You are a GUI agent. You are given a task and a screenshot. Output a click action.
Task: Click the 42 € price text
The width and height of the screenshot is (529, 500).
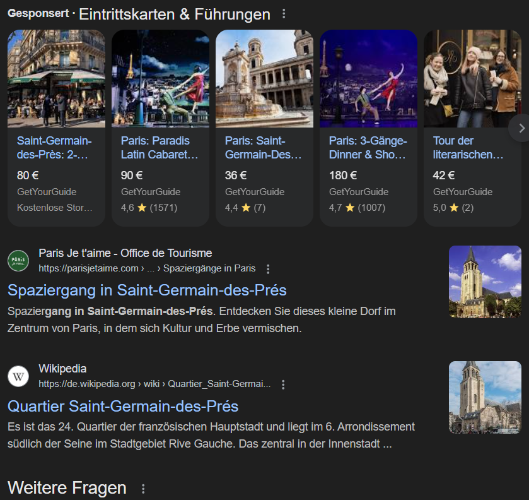tap(444, 176)
